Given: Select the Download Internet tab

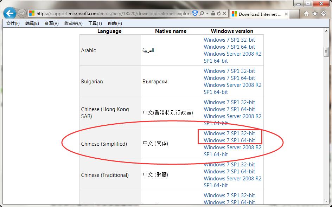Looking at the screenshot, I should (260, 14).
